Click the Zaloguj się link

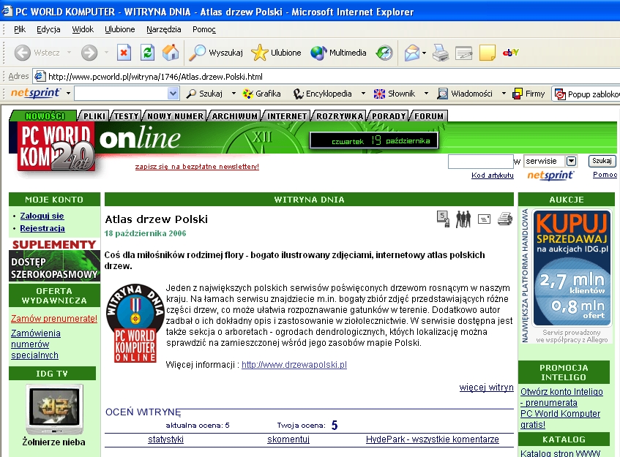point(42,216)
